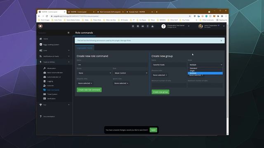Image resolution: width=264 pixels, height=148 pixels.
Task: Open Chrome three-dot menu
Action: [x=226, y=16]
